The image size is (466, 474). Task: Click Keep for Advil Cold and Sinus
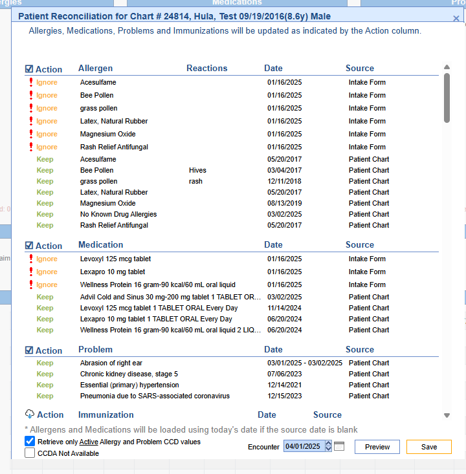pyautogui.click(x=45, y=297)
